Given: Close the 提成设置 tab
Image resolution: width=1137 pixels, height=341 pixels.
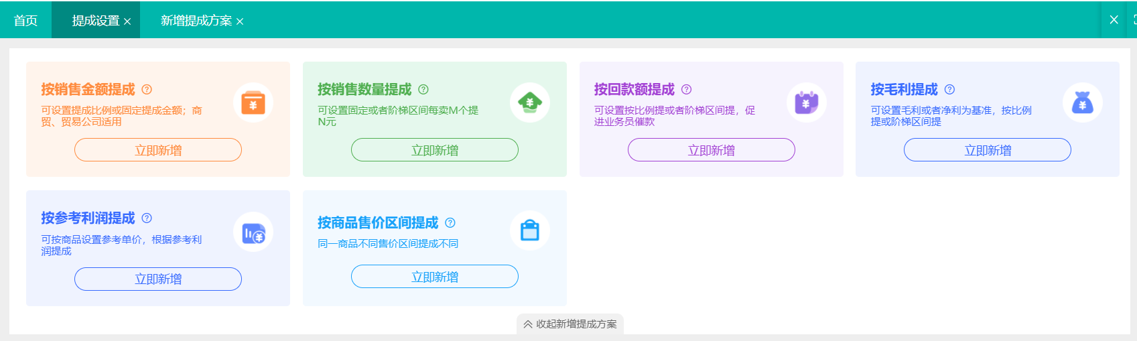Looking at the screenshot, I should pos(127,21).
